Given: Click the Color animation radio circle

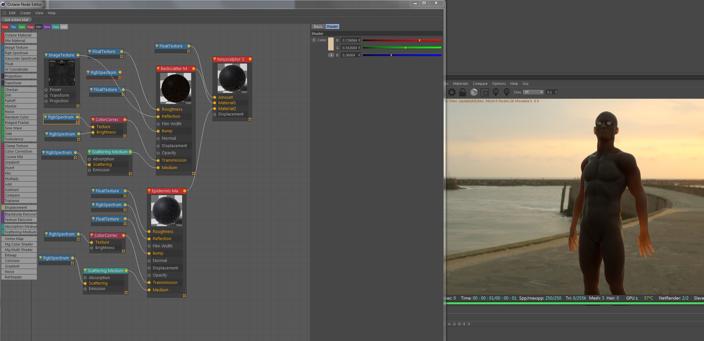Looking at the screenshot, I should 314,40.
